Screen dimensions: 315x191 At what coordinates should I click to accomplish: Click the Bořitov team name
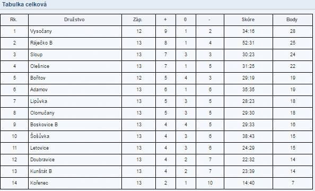click(38, 78)
